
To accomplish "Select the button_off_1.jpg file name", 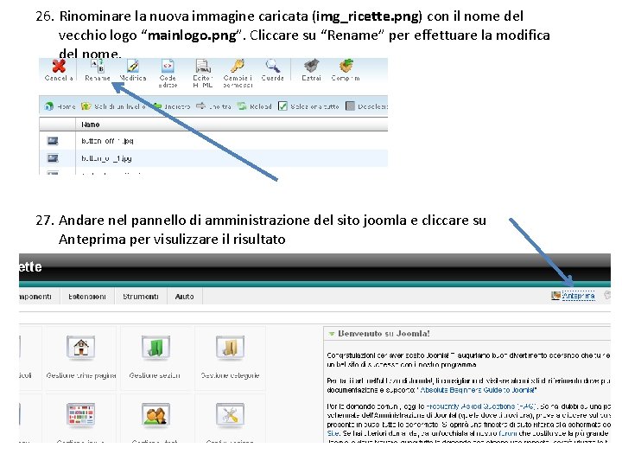I will point(107,141).
